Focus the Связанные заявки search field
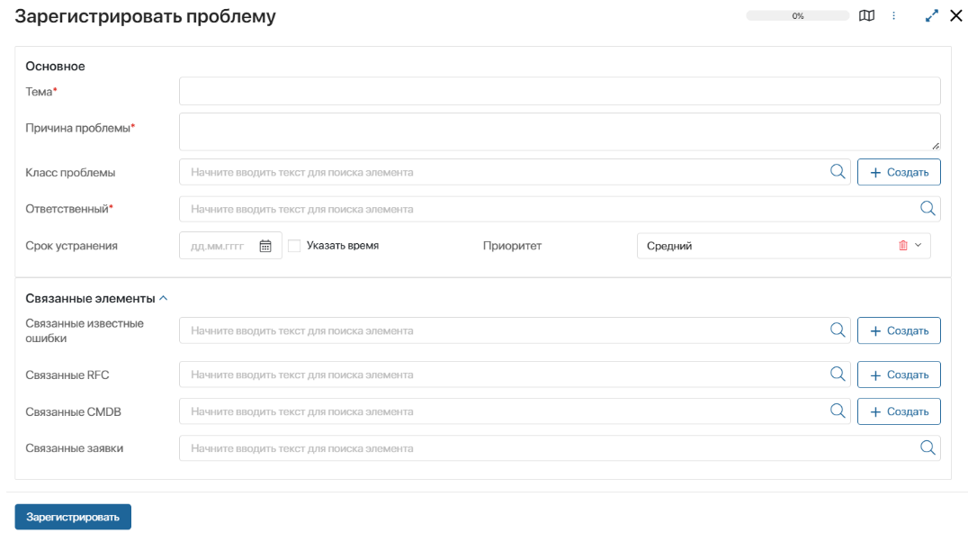Image resolution: width=968 pixels, height=533 pixels. tap(560, 448)
